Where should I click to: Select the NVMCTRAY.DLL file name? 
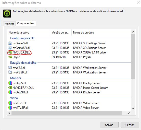click(23, 88)
